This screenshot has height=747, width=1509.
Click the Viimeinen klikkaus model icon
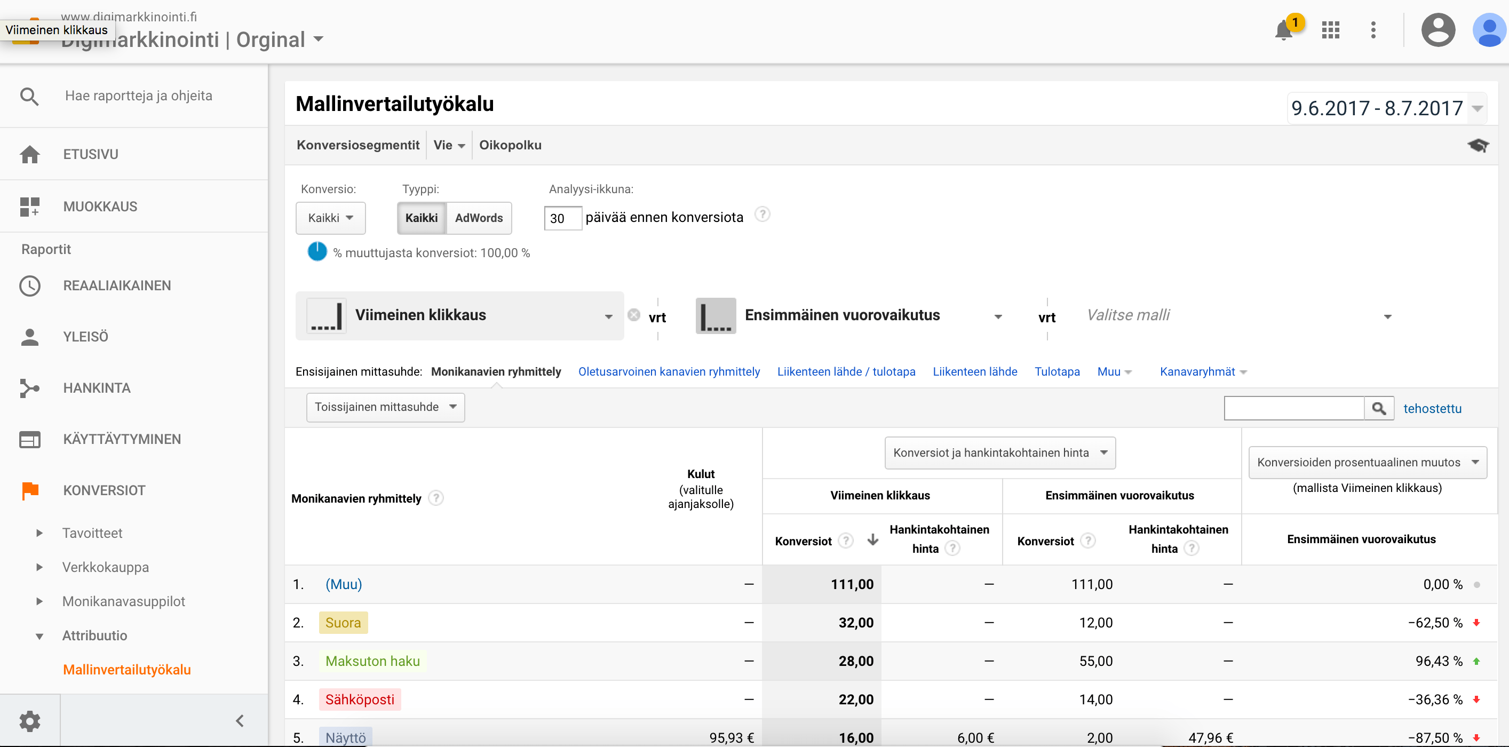326,316
